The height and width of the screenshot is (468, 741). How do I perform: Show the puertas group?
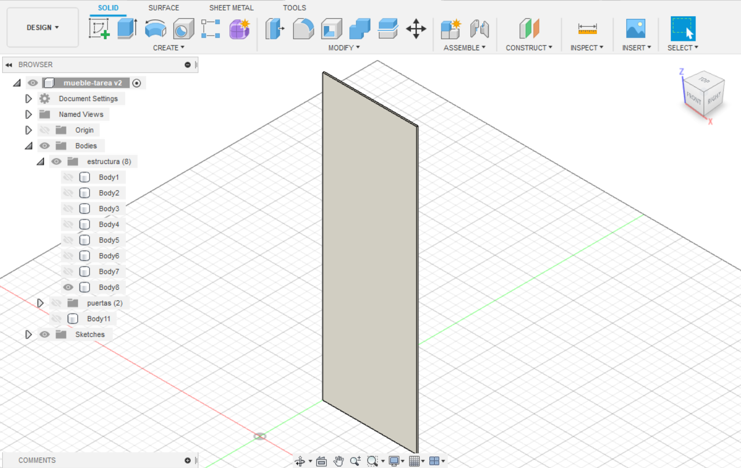57,303
